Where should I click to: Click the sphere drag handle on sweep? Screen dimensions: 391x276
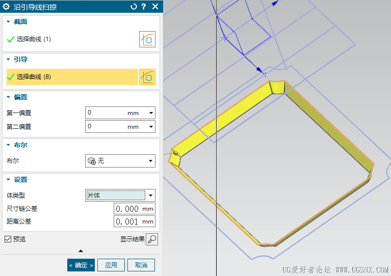click(176, 153)
